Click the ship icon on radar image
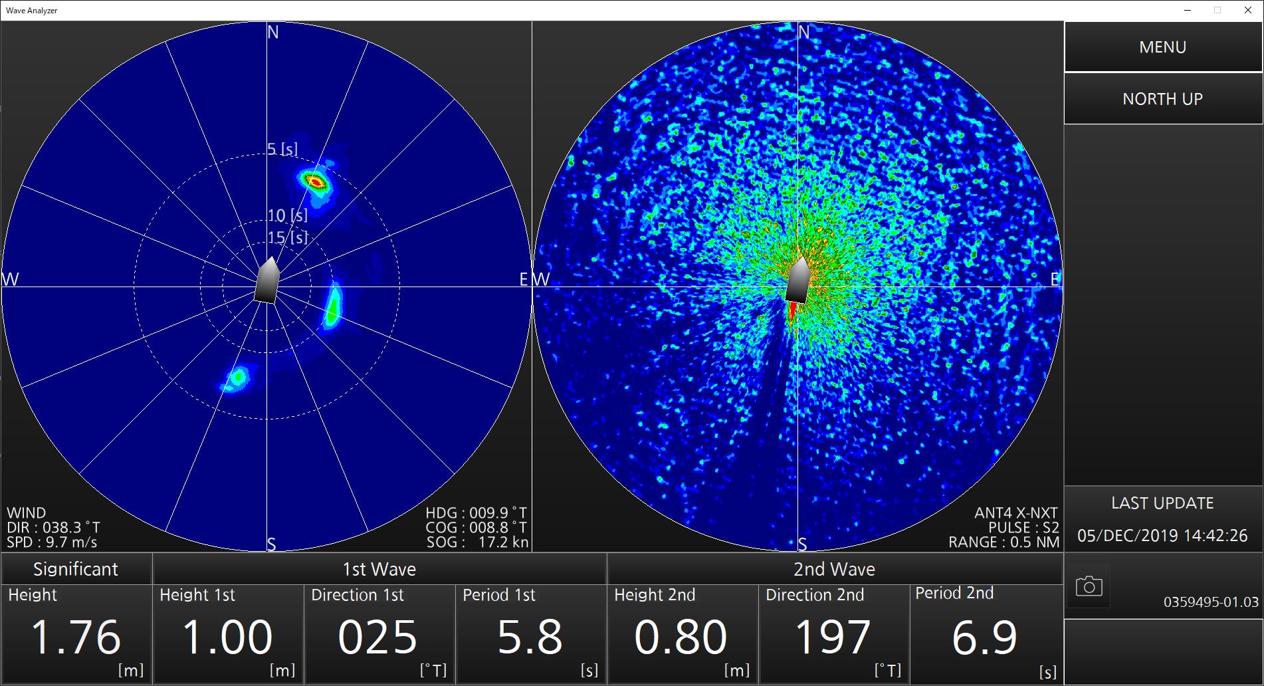The width and height of the screenshot is (1264, 686). point(797,281)
